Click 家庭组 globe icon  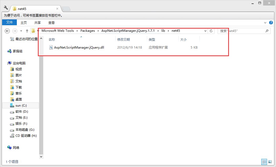click(9, 51)
